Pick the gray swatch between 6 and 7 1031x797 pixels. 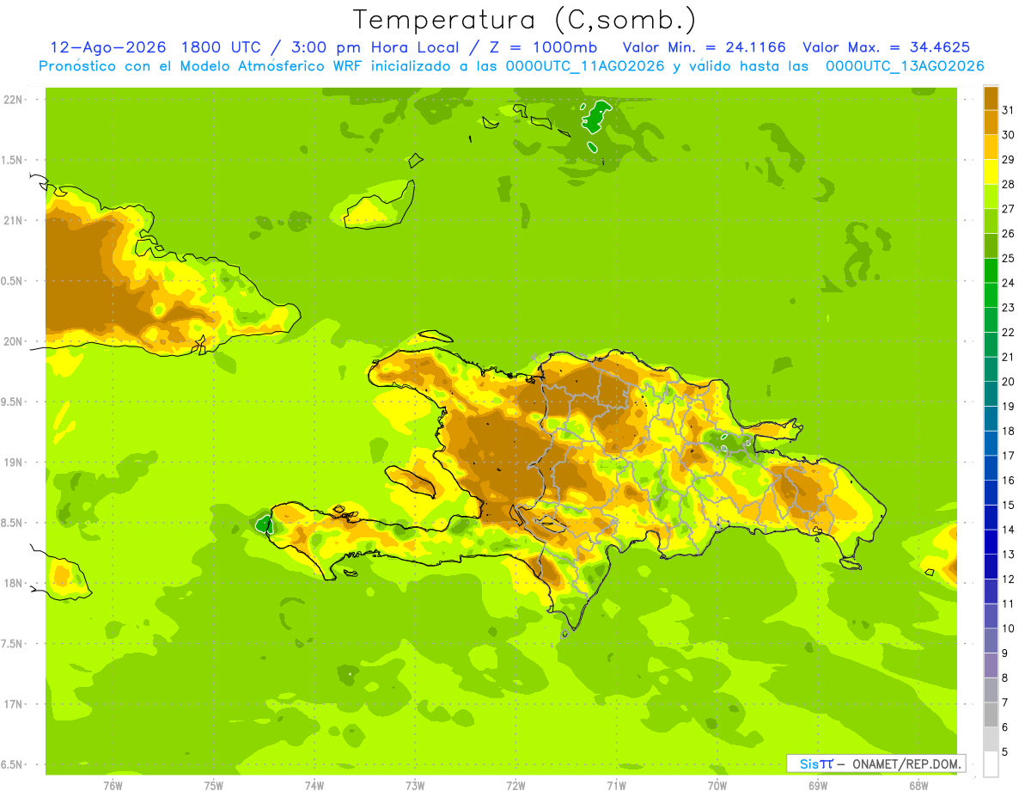coord(991,714)
